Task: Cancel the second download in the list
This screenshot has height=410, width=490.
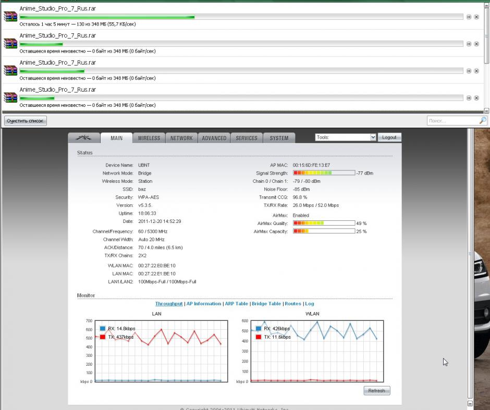Action: [476, 44]
